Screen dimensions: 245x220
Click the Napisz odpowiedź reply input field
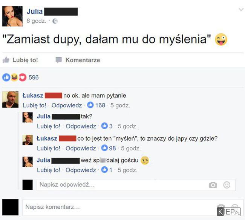(x=136, y=185)
